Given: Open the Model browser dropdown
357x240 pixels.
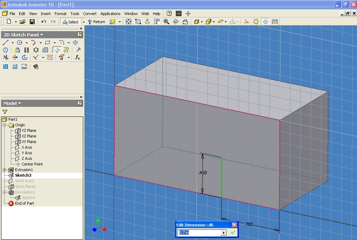Looking at the screenshot, I should click(12, 103).
